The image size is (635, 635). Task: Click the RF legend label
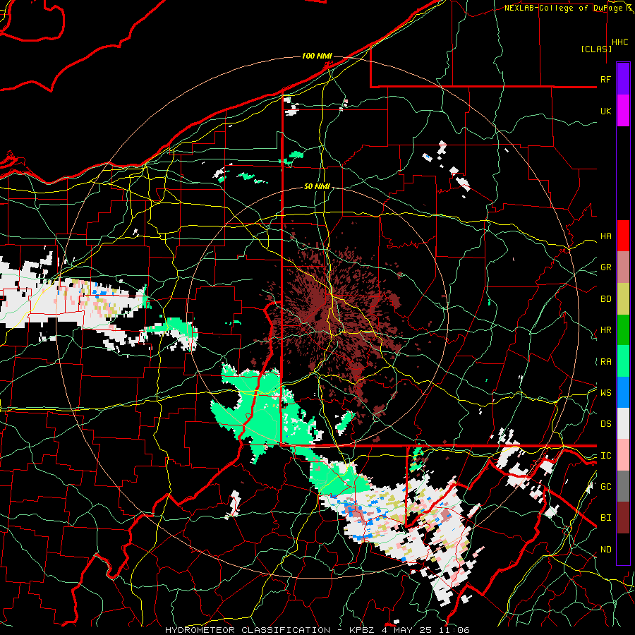point(605,79)
